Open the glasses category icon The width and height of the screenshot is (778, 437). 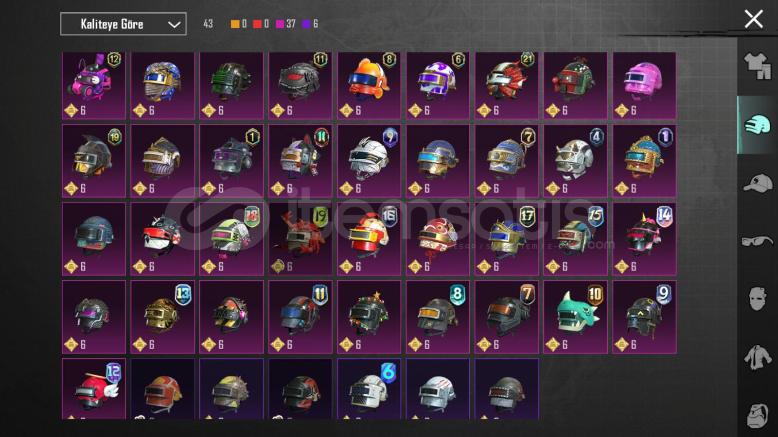point(757,241)
